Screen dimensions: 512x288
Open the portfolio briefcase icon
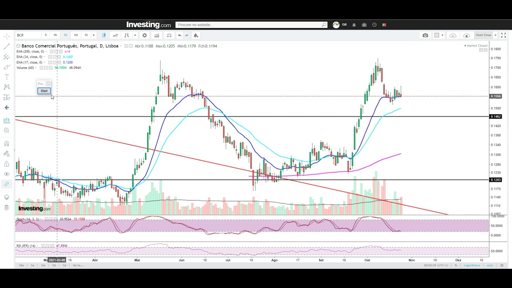click(x=364, y=25)
